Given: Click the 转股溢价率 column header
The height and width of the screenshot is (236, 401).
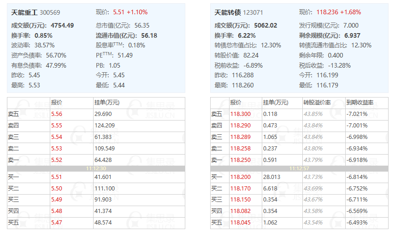Looking at the screenshot, I should click(x=317, y=103).
